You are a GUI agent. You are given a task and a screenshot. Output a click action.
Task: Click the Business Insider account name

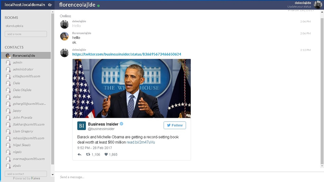coord(103,124)
